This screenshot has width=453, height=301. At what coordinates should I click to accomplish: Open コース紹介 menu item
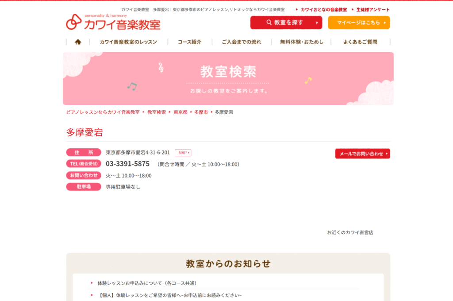click(x=189, y=42)
